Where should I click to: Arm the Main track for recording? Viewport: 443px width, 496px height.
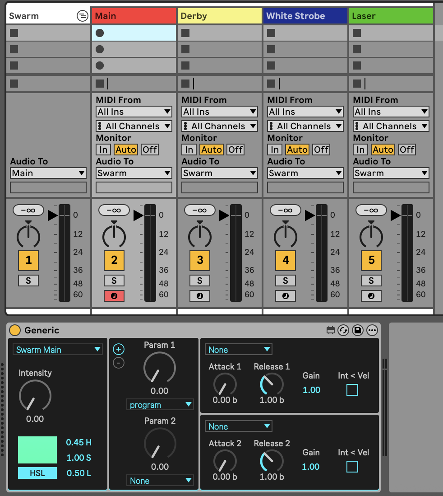click(114, 296)
